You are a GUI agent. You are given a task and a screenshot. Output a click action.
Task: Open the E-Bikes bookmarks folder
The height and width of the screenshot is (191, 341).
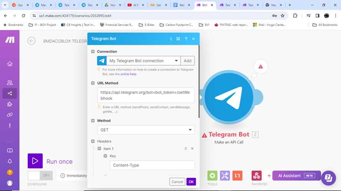tap(146, 25)
